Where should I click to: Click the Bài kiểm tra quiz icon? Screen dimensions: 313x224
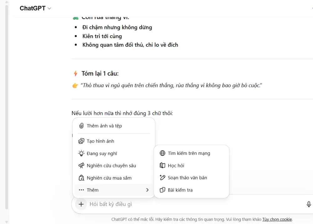point(162,190)
